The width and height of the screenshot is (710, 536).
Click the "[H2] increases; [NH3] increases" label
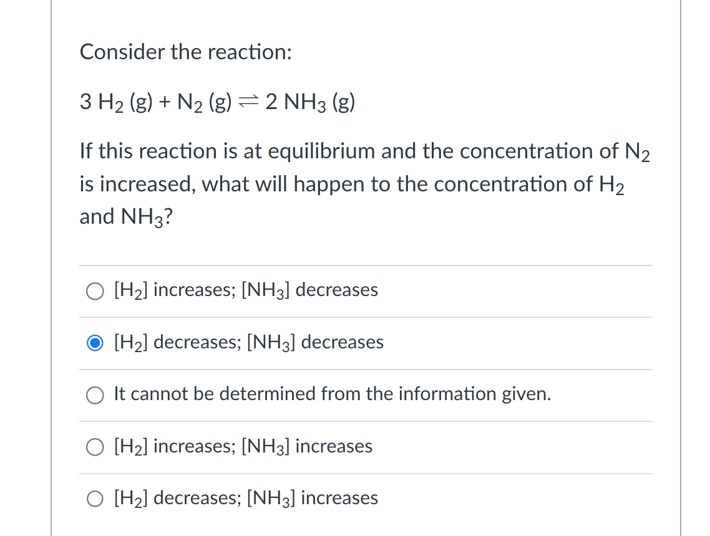242,446
